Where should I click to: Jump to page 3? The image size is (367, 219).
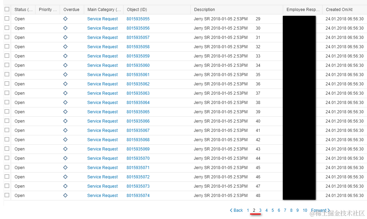[x=260, y=210]
